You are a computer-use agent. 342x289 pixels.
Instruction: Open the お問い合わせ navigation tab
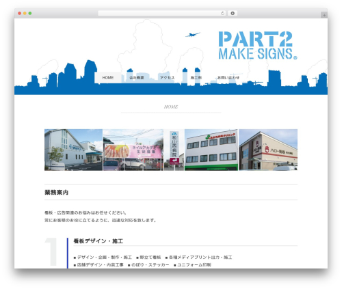pos(228,78)
